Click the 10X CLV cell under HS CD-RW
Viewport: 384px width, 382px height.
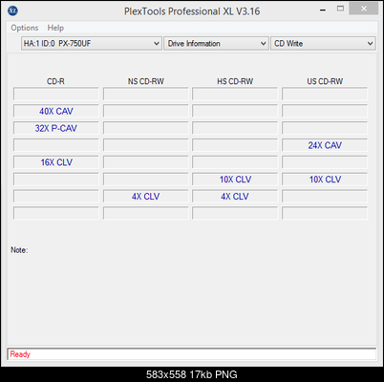tap(235, 180)
